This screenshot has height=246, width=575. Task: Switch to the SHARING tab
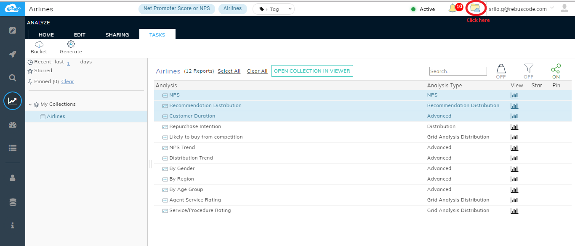(x=117, y=35)
